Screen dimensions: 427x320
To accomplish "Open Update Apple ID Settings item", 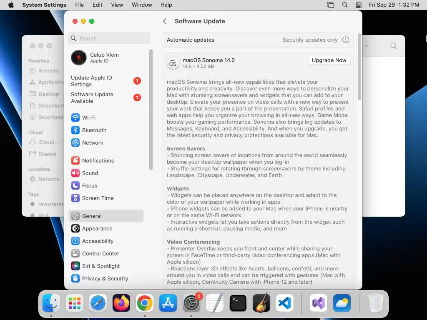I will tap(105, 81).
